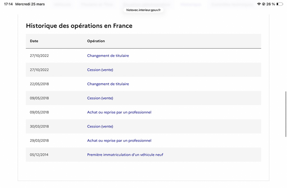Click the Date column header

(34, 41)
